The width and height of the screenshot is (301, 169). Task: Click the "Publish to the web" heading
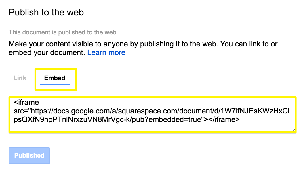tap(46, 13)
